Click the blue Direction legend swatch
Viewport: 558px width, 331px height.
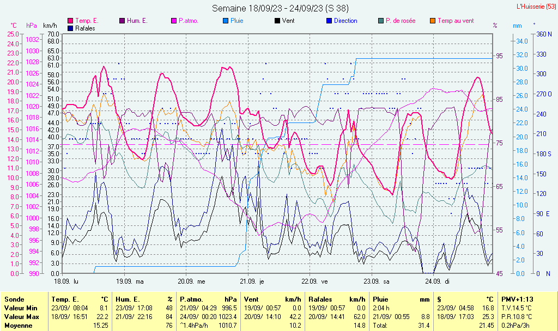pos(329,21)
